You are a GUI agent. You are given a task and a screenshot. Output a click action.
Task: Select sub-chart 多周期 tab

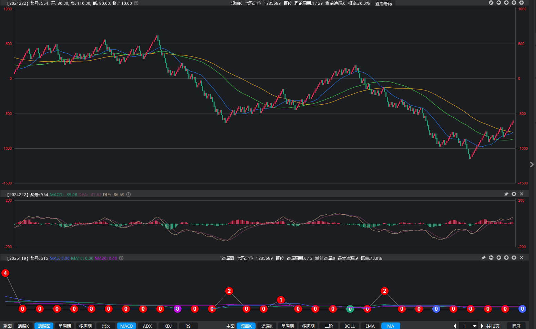click(85, 326)
